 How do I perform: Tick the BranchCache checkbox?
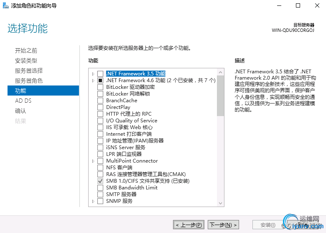pyautogui.click(x=100, y=101)
